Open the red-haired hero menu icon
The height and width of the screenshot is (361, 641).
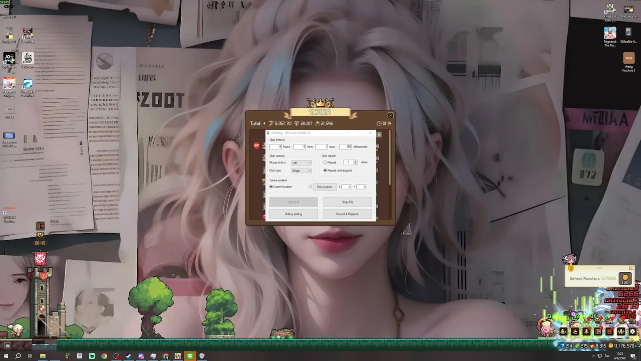pyautogui.click(x=575, y=331)
